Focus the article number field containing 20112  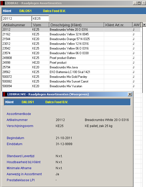pos(17,19)
